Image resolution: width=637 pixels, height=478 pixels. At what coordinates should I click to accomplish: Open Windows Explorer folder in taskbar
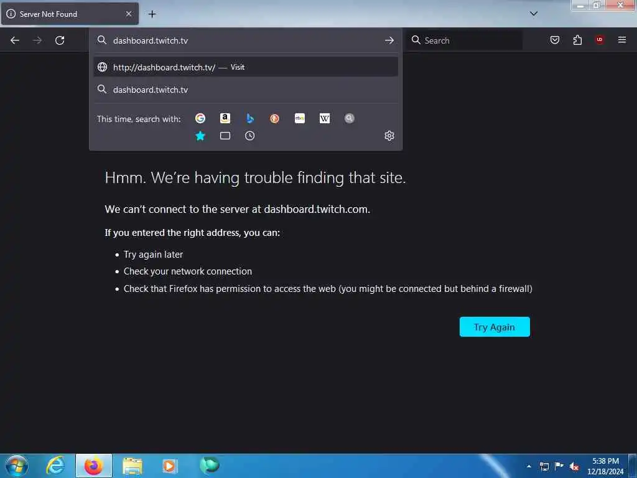[133, 466]
